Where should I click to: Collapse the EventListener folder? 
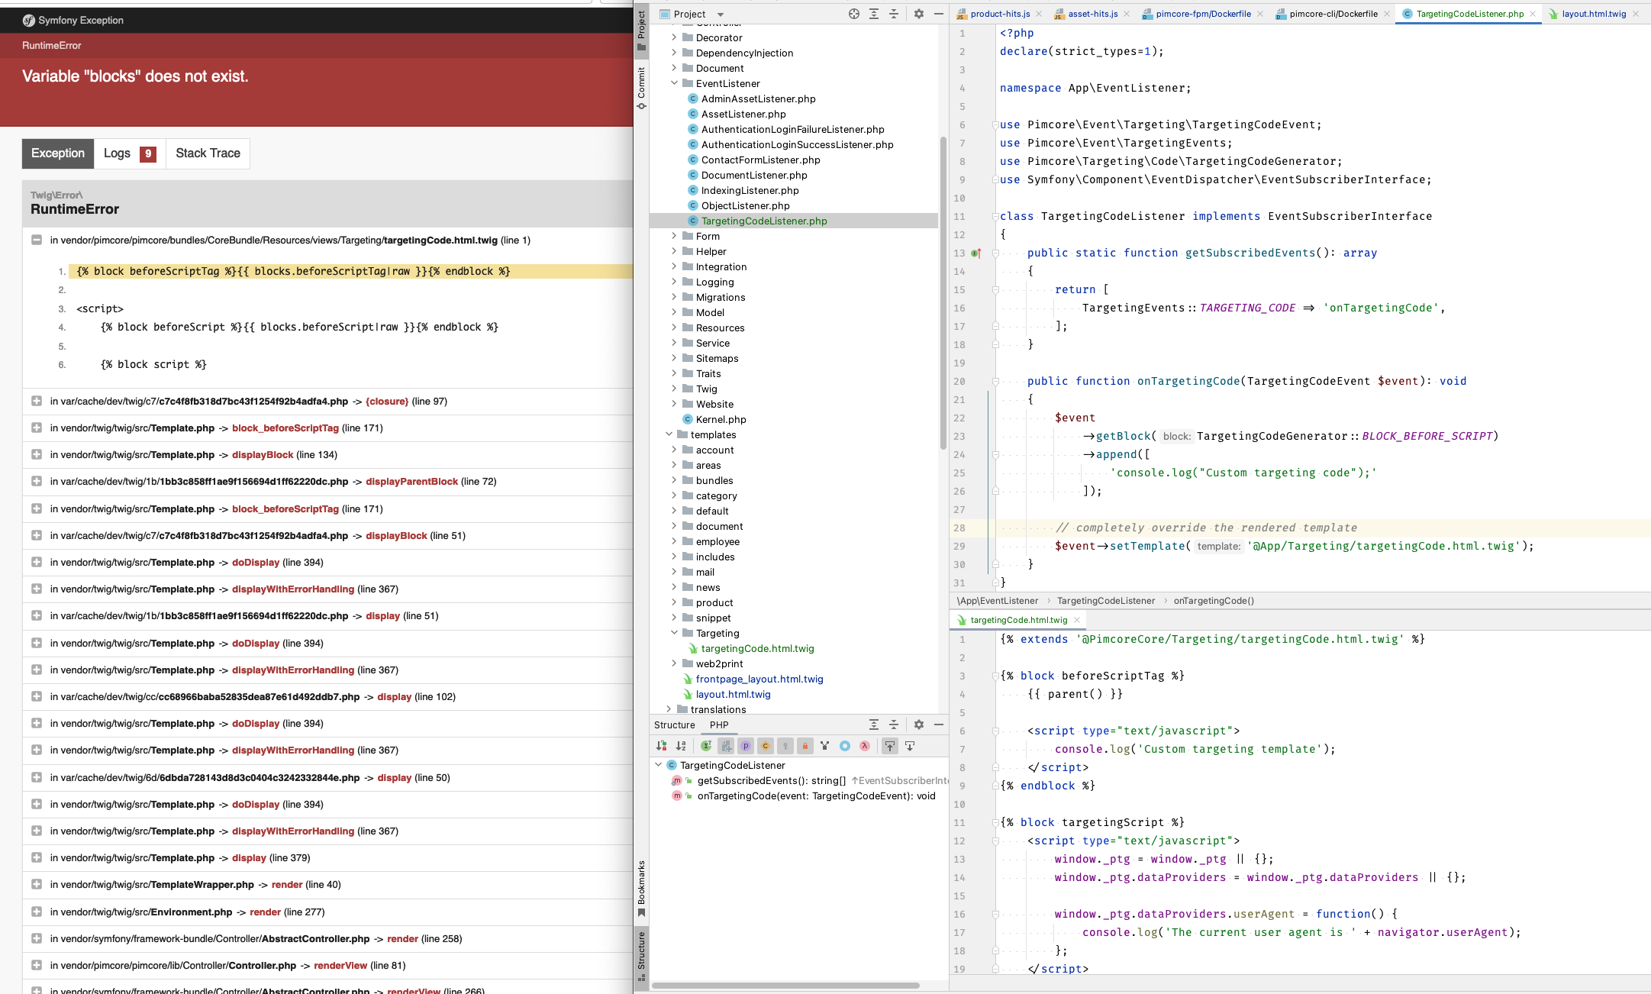point(676,83)
